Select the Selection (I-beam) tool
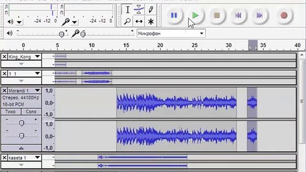The image size is (306, 172). pyautogui.click(x=128, y=10)
